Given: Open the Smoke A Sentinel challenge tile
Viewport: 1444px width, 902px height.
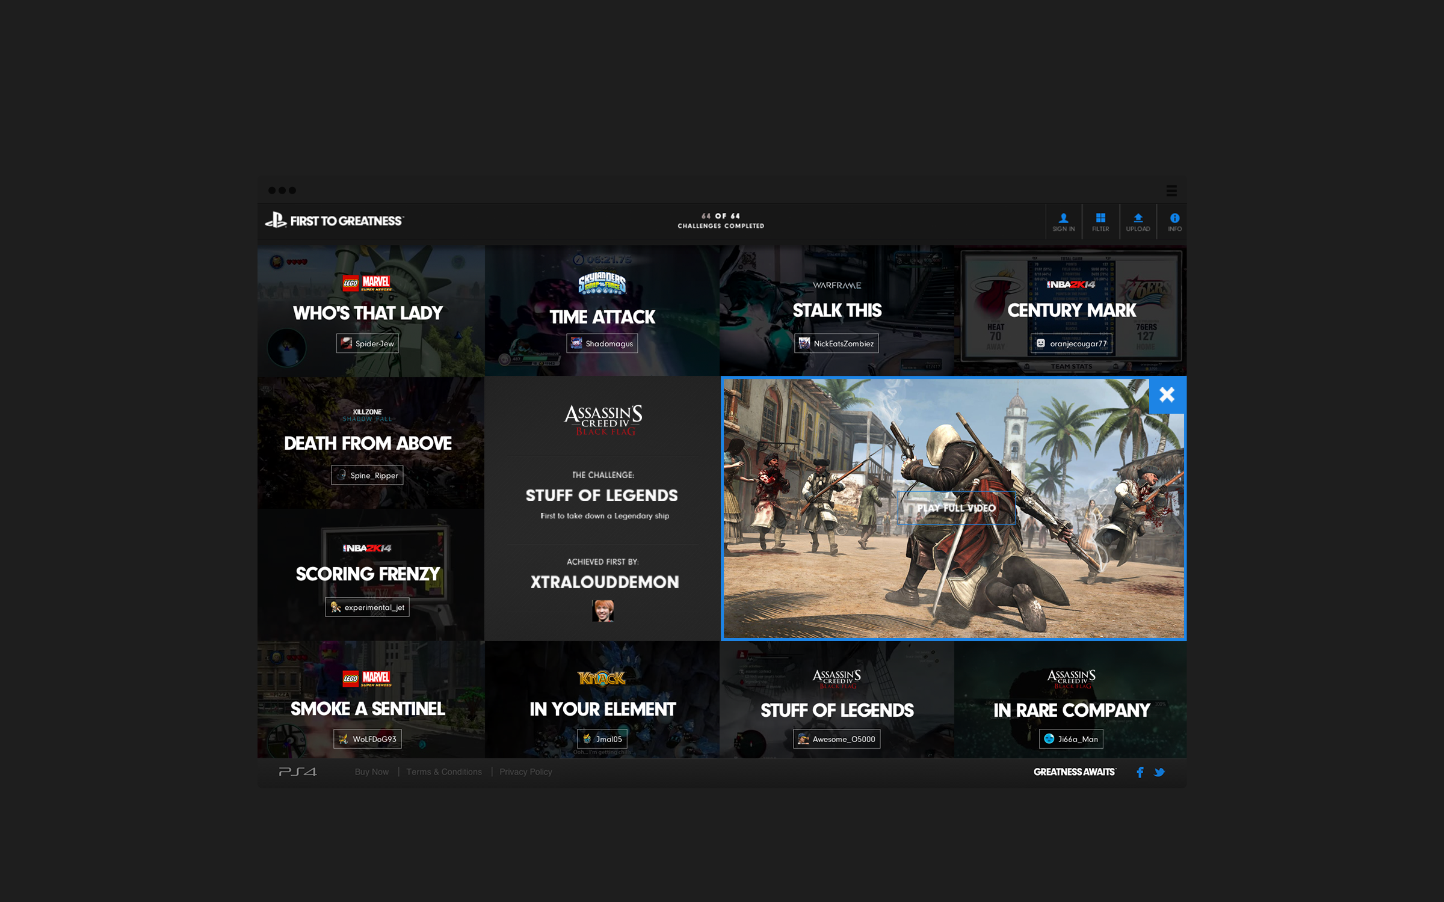Looking at the screenshot, I should tap(371, 699).
